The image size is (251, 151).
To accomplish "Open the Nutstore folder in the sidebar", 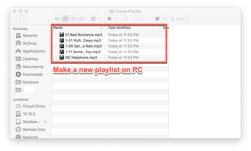I will coord(31,82).
